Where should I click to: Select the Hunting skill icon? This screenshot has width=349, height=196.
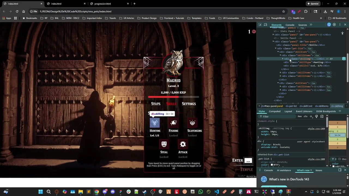(x=155, y=123)
